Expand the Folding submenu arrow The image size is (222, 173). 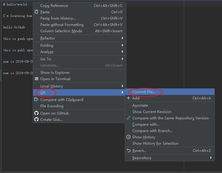[122, 45]
